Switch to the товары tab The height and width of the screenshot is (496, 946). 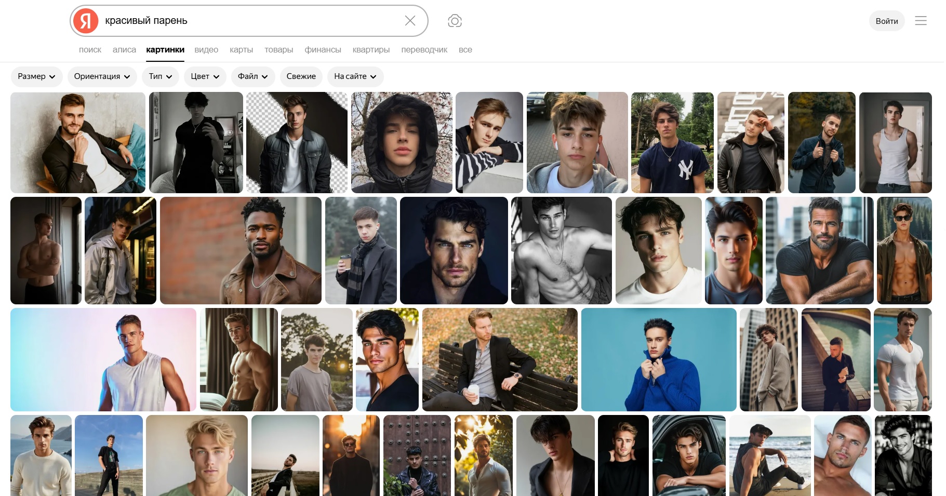[278, 50]
